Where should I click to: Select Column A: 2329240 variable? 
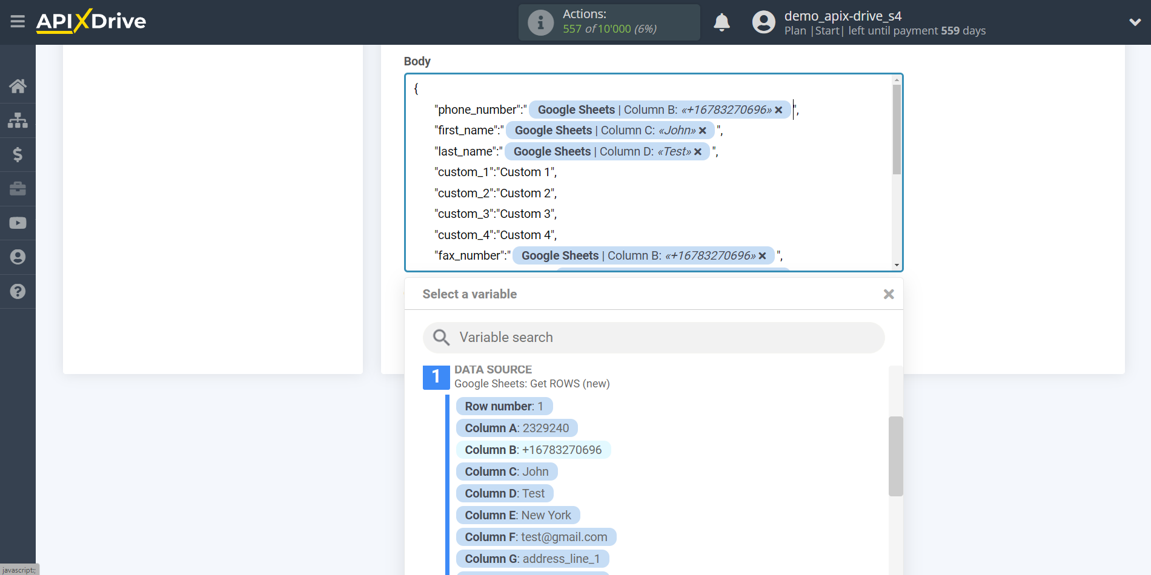click(x=517, y=428)
